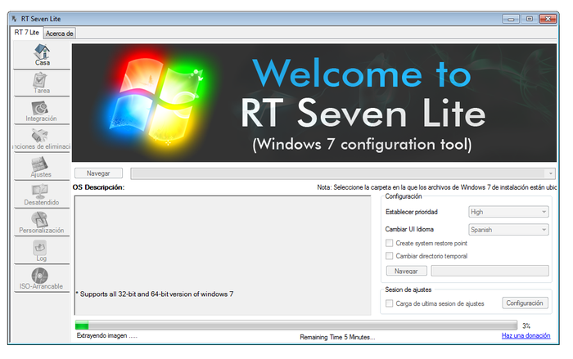
Task: Check Carga de ultima sesion de ajustes
Action: coord(389,303)
